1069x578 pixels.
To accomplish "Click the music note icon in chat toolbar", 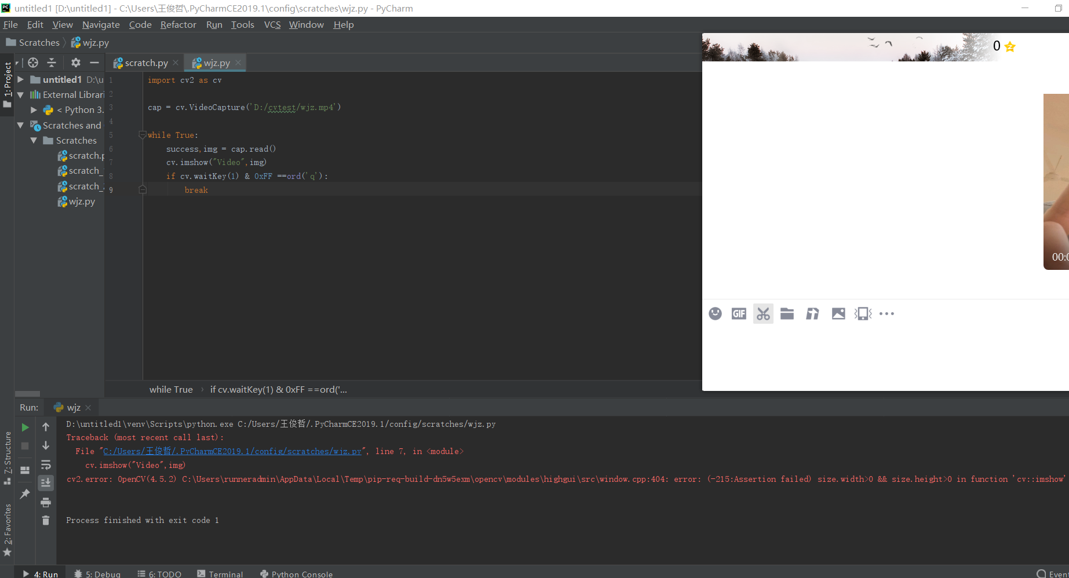I will [812, 313].
